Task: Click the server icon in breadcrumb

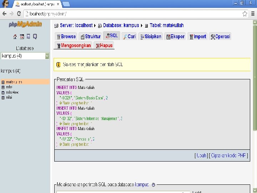Action: (56, 26)
